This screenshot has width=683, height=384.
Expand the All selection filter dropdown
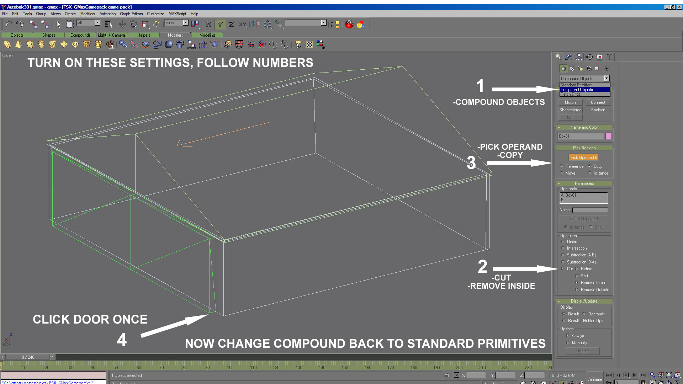point(97,23)
